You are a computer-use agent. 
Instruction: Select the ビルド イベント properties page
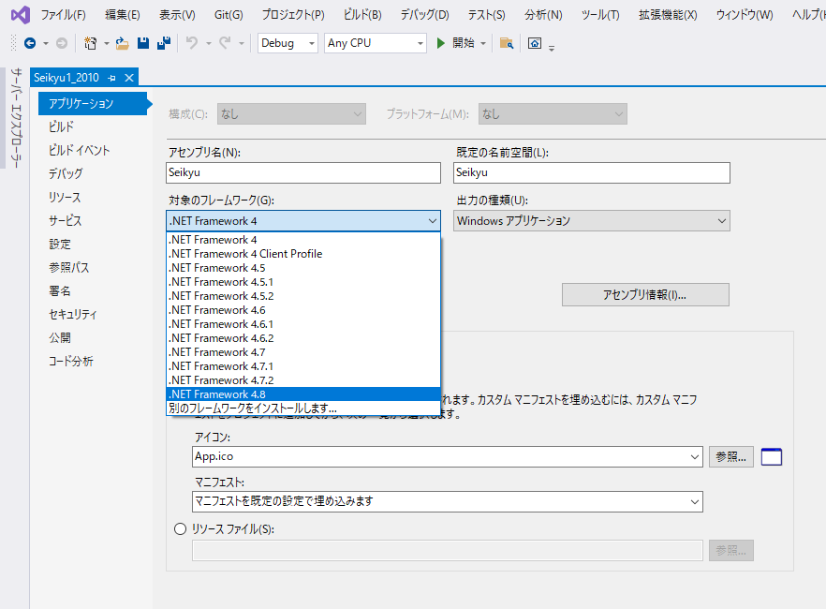click(79, 150)
